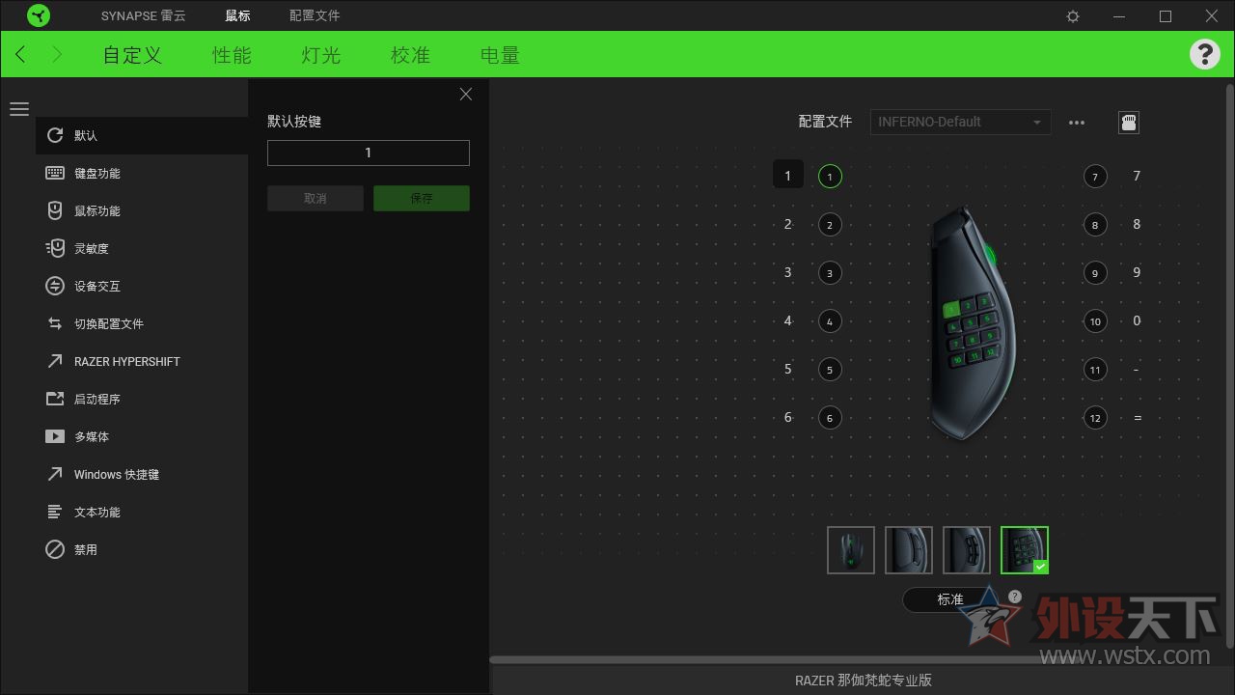Open help from the green bar question mark
The height and width of the screenshot is (695, 1235).
(1204, 54)
